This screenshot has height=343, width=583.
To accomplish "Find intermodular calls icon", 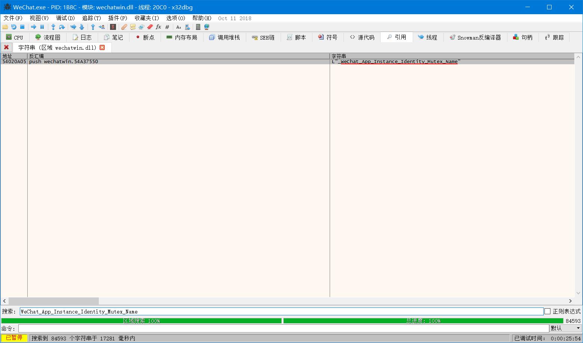I will [x=187, y=27].
